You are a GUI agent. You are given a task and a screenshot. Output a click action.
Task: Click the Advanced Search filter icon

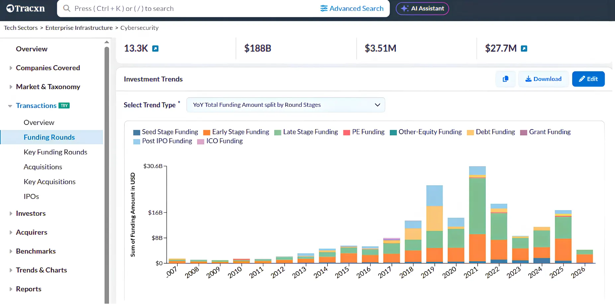click(x=324, y=8)
